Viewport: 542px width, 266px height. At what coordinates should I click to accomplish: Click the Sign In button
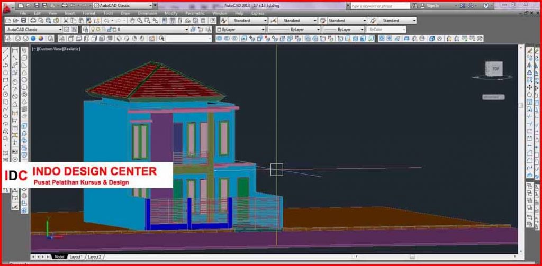click(433, 6)
